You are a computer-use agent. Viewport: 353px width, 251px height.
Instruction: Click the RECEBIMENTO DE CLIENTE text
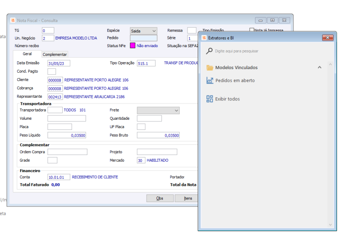(95, 177)
